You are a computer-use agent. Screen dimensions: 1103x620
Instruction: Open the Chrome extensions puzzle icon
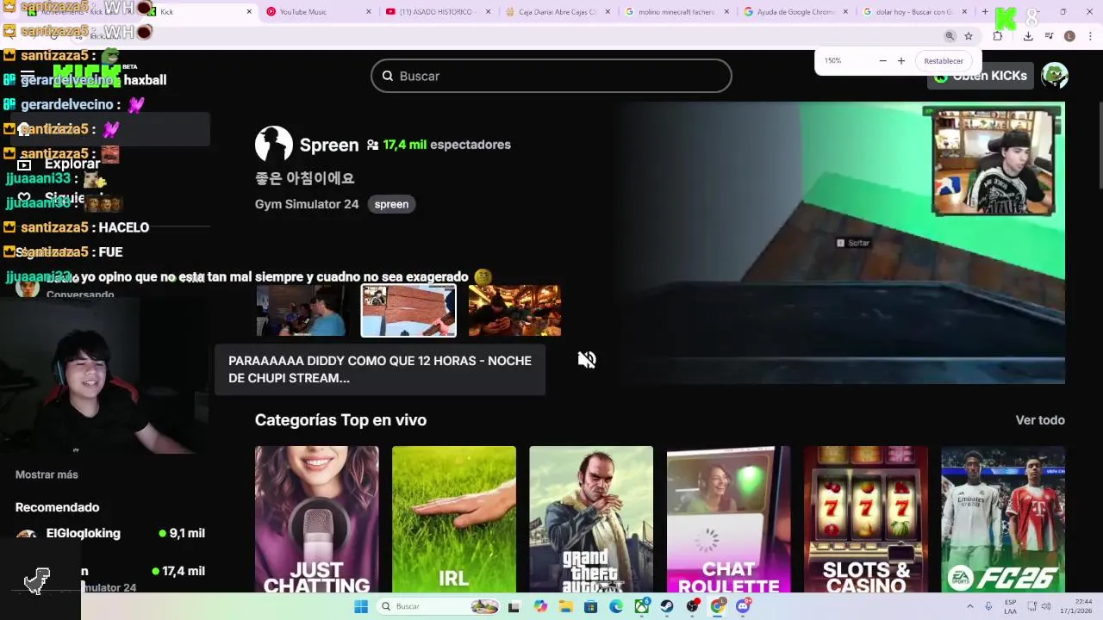pos(998,36)
